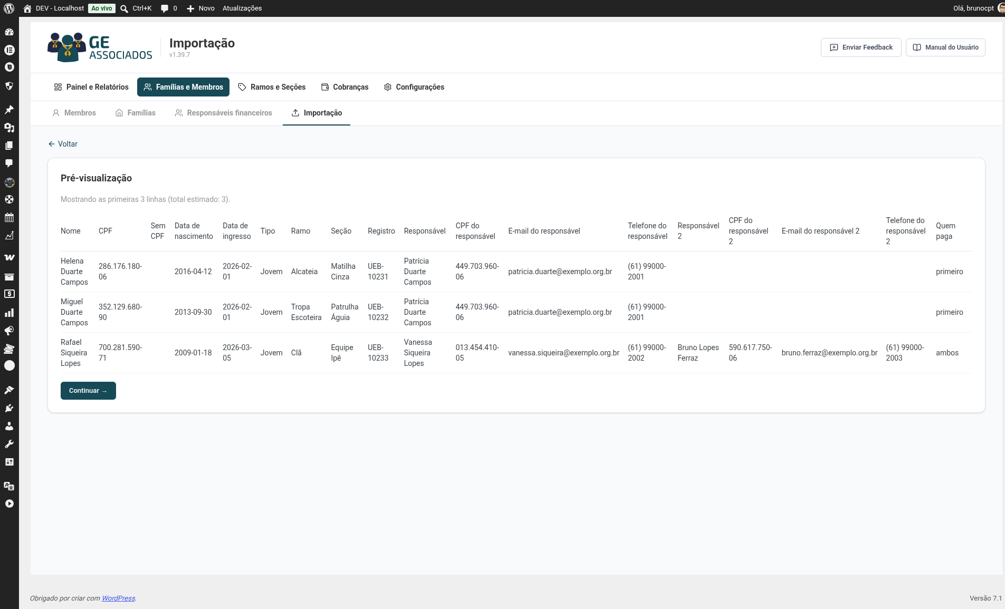
Task: Click the collapse menu play icon in sidebar
Action: point(9,504)
